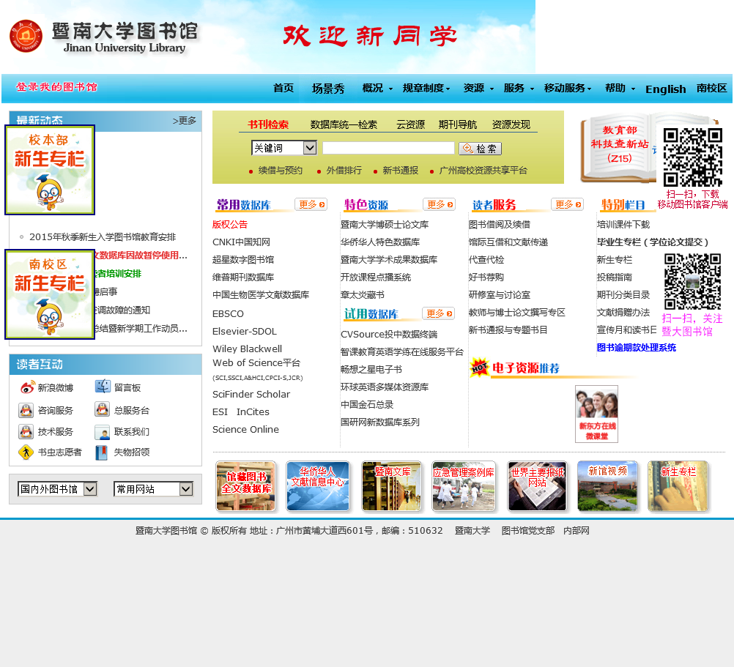734x667 pixels.
Task: Select the 资源发现 search tab
Action: (511, 124)
